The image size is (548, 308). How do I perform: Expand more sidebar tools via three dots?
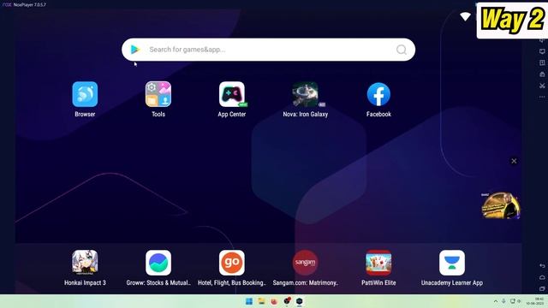[542, 97]
